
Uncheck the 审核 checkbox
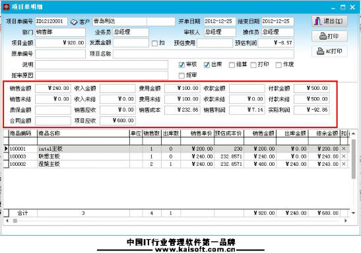(x=181, y=65)
